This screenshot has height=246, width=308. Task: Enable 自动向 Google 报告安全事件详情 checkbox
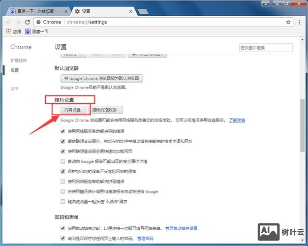coord(62,161)
